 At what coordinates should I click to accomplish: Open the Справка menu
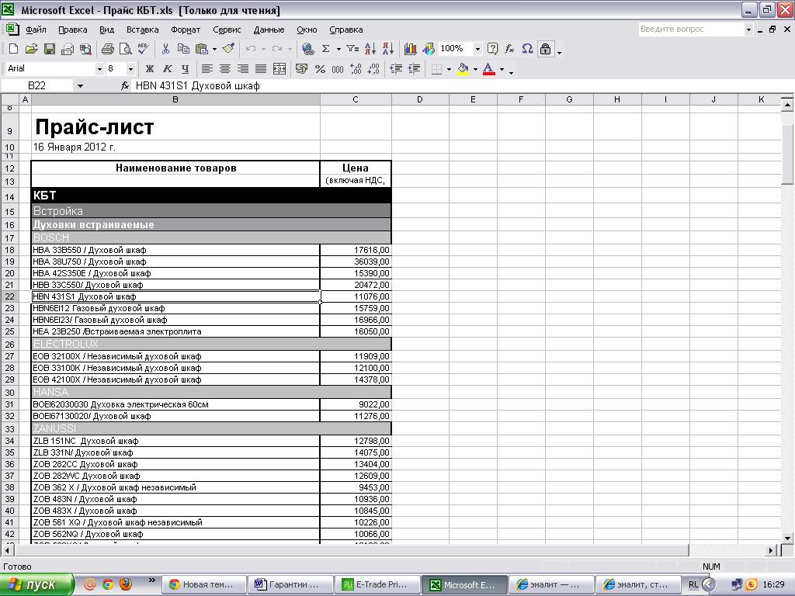345,29
